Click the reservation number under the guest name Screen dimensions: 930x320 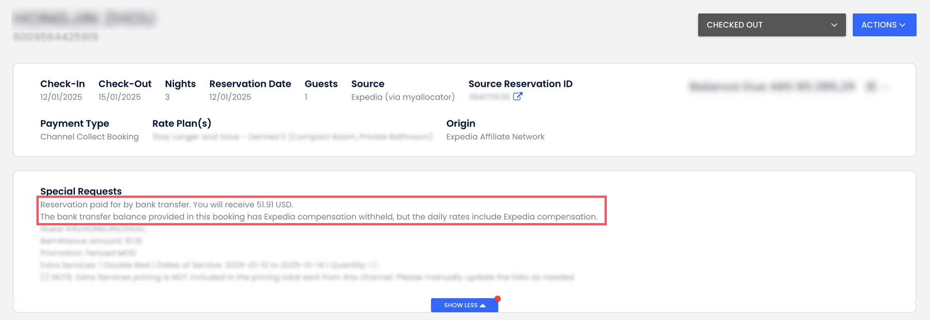[x=56, y=37]
